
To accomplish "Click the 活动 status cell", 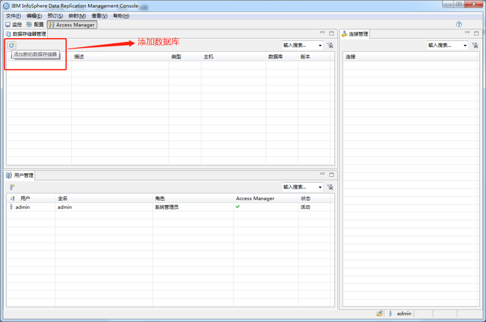I will click(305, 207).
